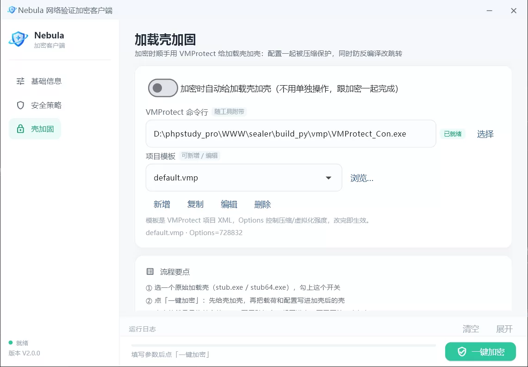
Task: Click the 浏览... button for templates
Action: pyautogui.click(x=362, y=178)
